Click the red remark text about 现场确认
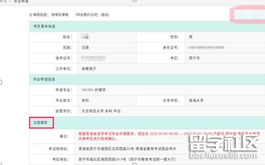 (x=169, y=136)
